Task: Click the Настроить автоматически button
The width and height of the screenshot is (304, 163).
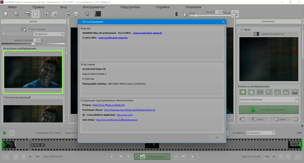Action: (269, 110)
